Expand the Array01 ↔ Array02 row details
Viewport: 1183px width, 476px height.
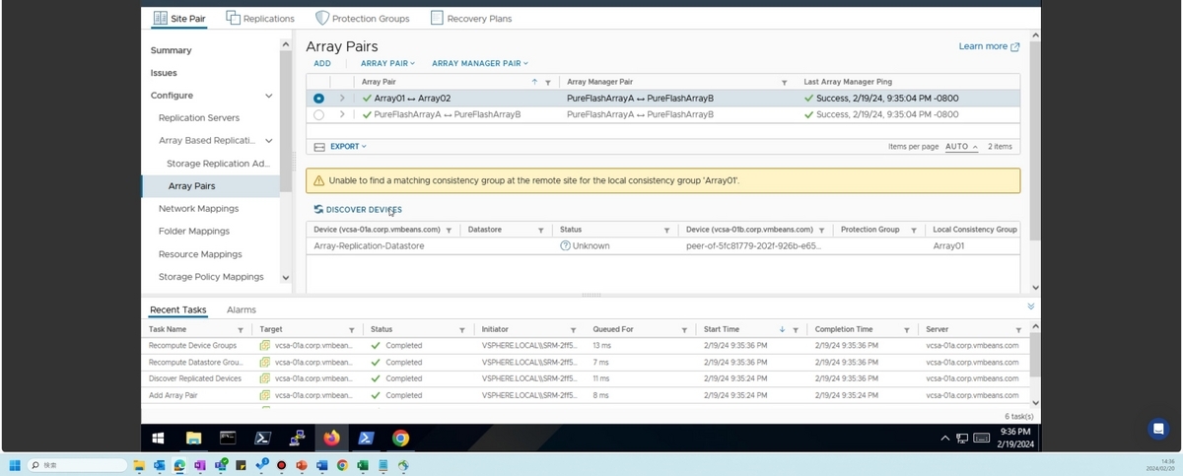click(342, 99)
